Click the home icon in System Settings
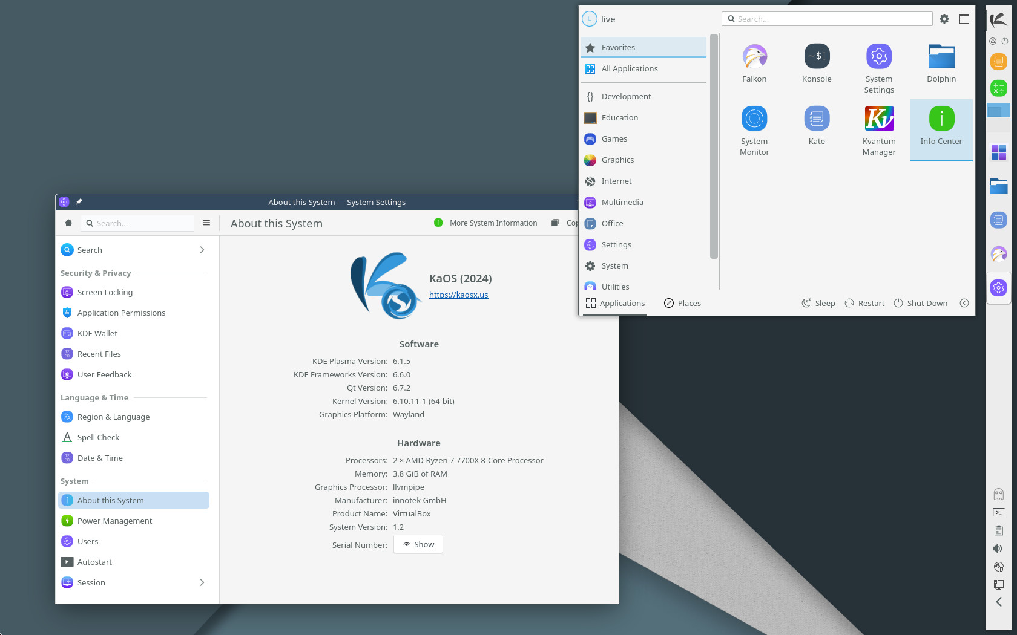Screen dimensions: 1017x635 (x=68, y=223)
